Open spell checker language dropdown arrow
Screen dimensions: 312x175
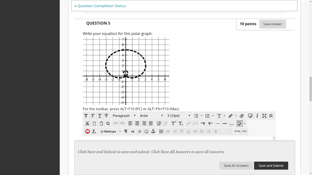coord(245,124)
